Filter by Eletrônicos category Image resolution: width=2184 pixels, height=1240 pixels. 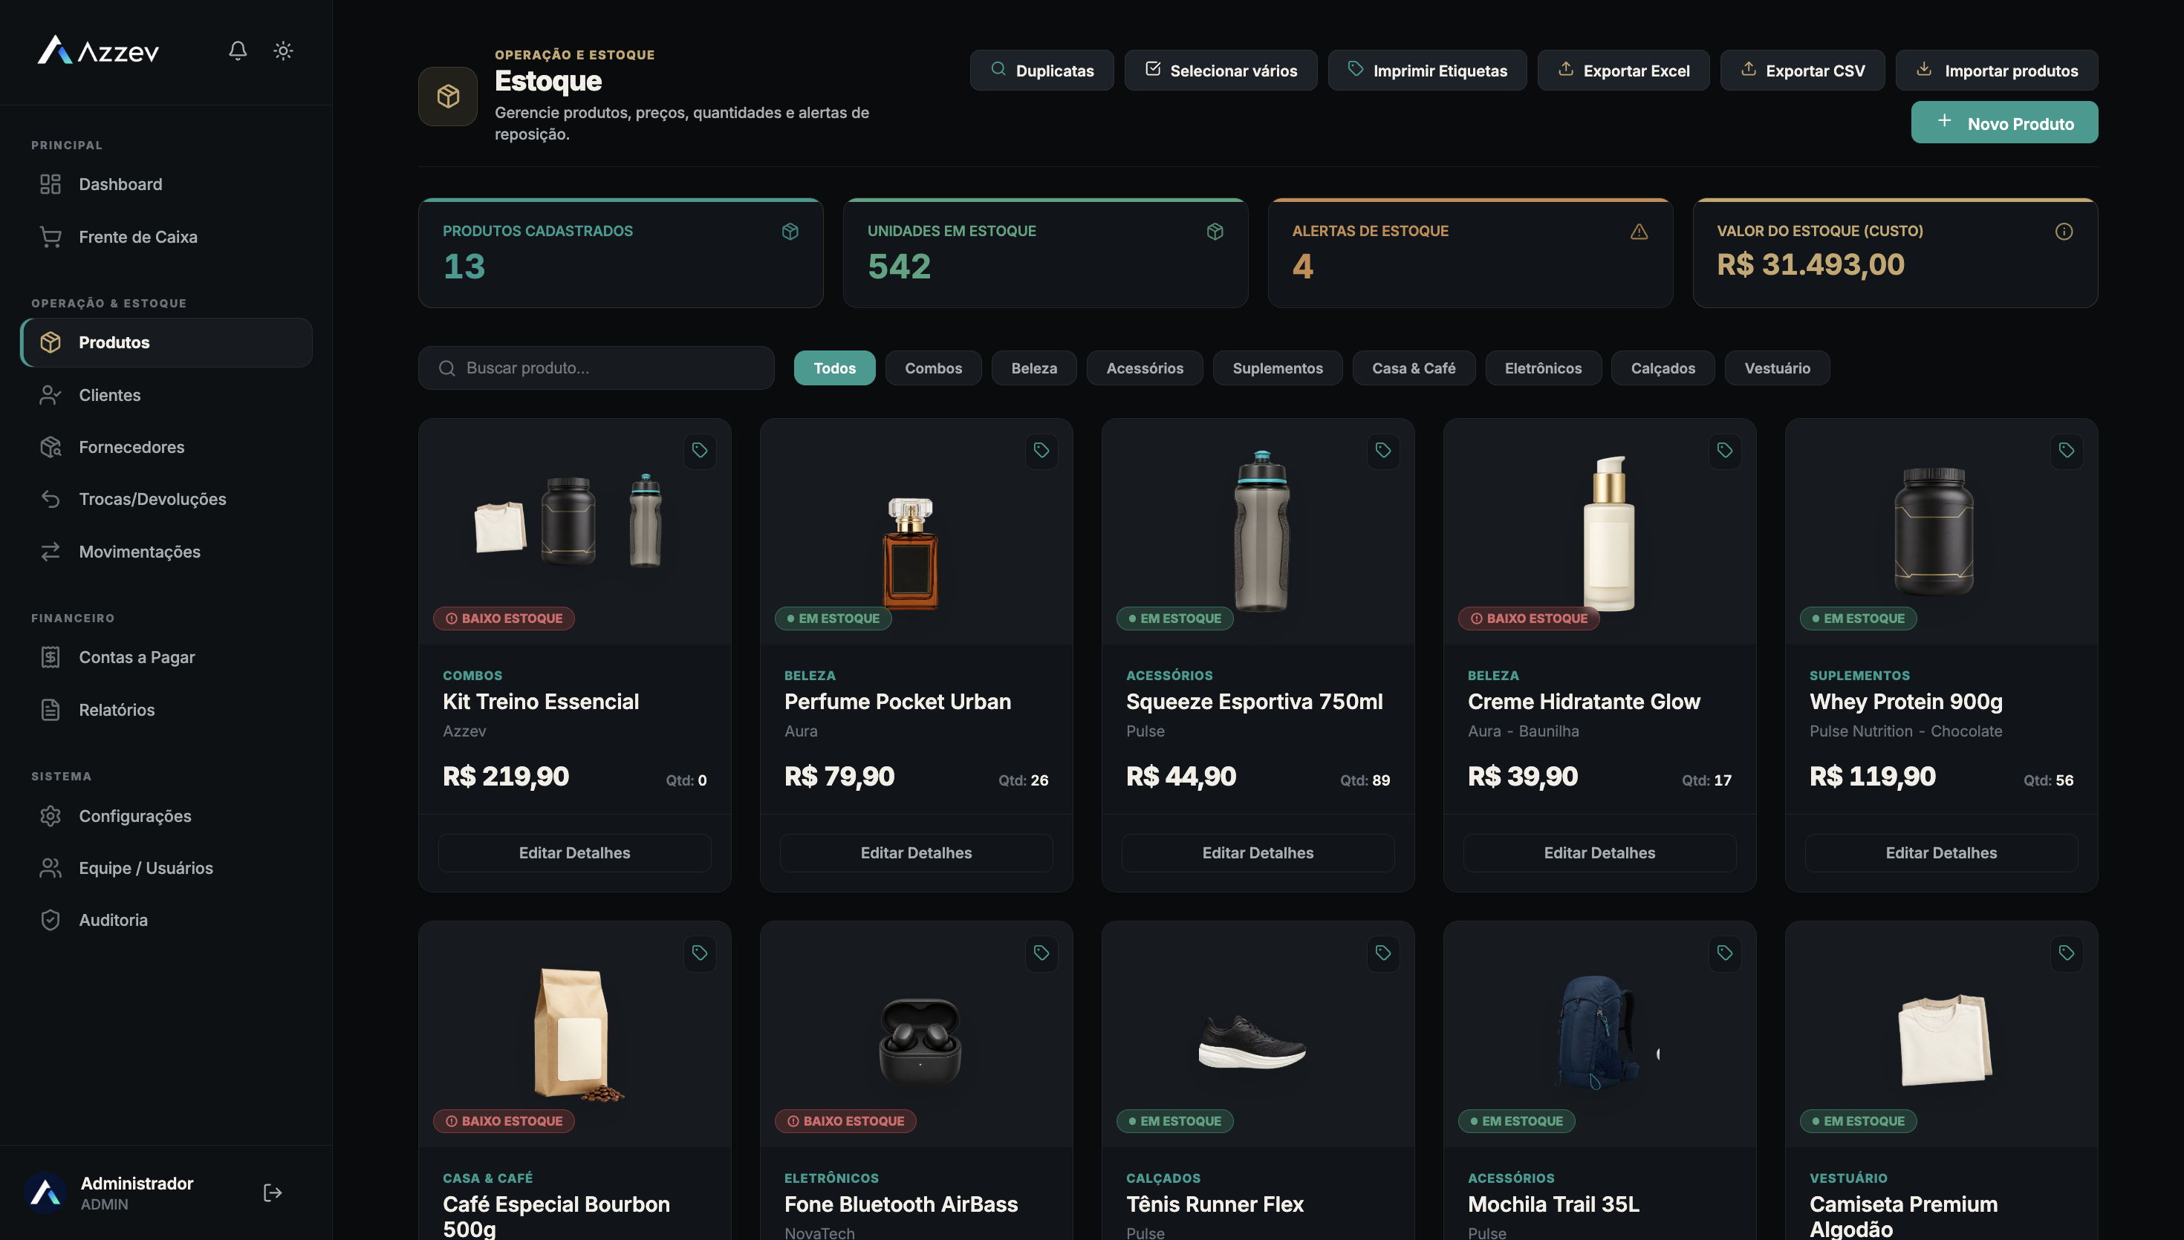point(1544,368)
